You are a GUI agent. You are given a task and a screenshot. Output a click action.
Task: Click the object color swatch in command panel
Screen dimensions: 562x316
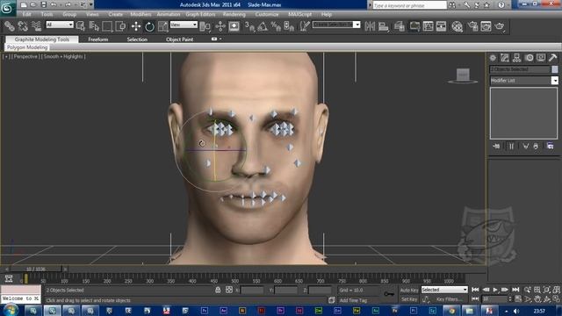click(x=554, y=69)
